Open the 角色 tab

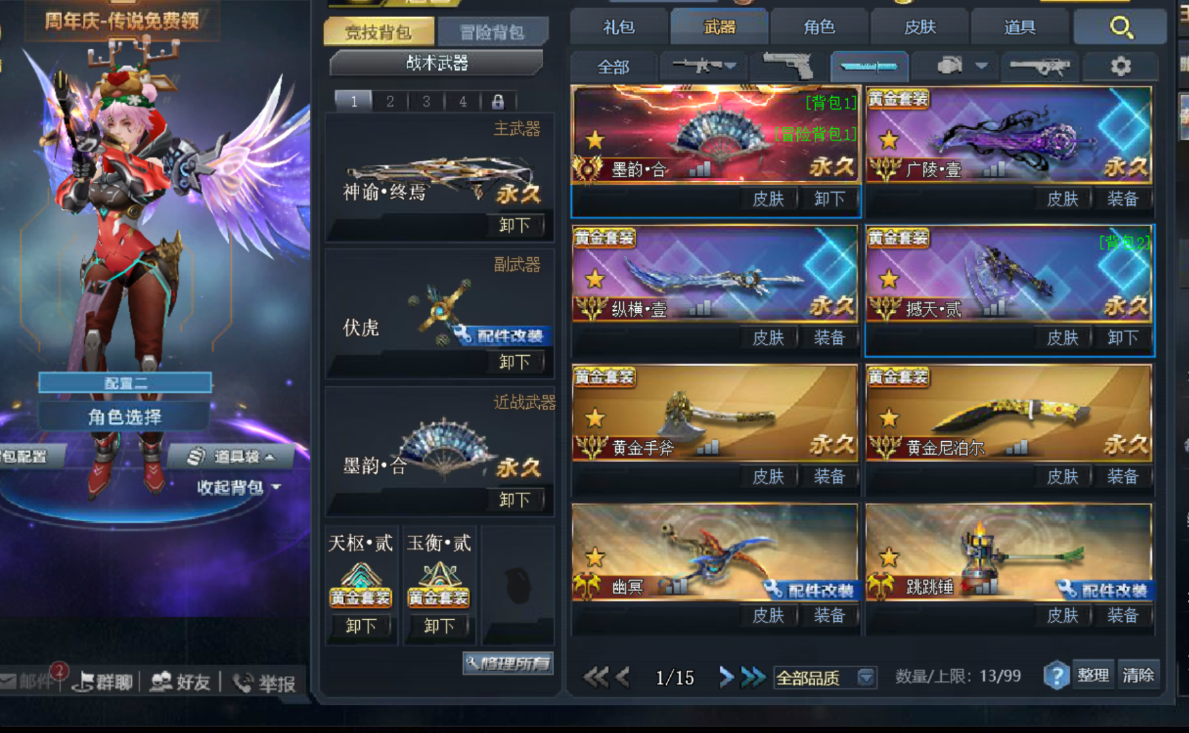[819, 27]
